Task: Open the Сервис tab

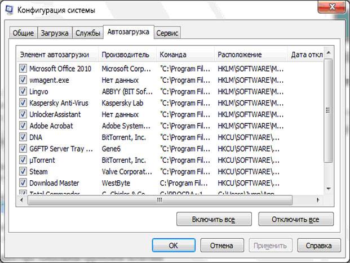Action: tap(167, 33)
